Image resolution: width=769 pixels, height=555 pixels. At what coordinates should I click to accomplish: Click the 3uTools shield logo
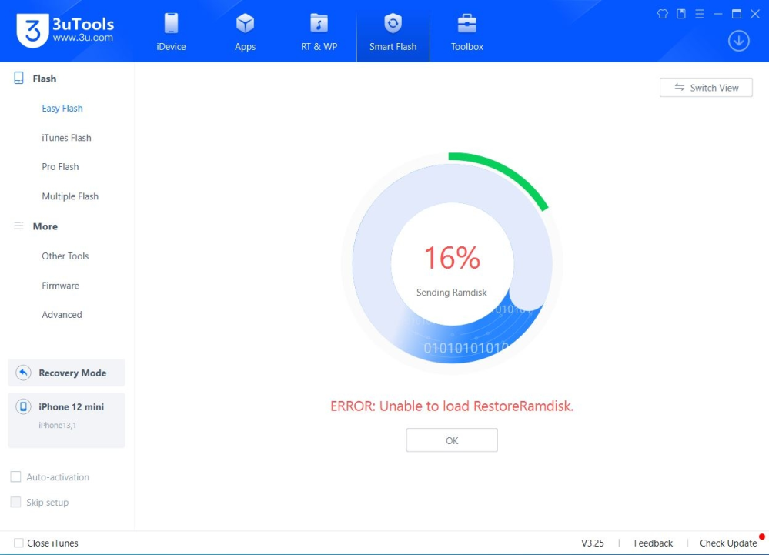pos(32,30)
